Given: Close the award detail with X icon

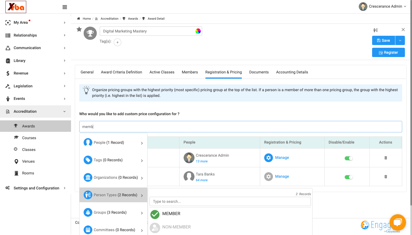Looking at the screenshot, I should [403, 29].
